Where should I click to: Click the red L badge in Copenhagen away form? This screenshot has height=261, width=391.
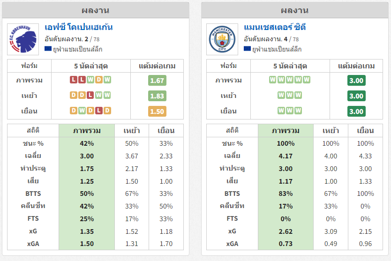coord(99,111)
